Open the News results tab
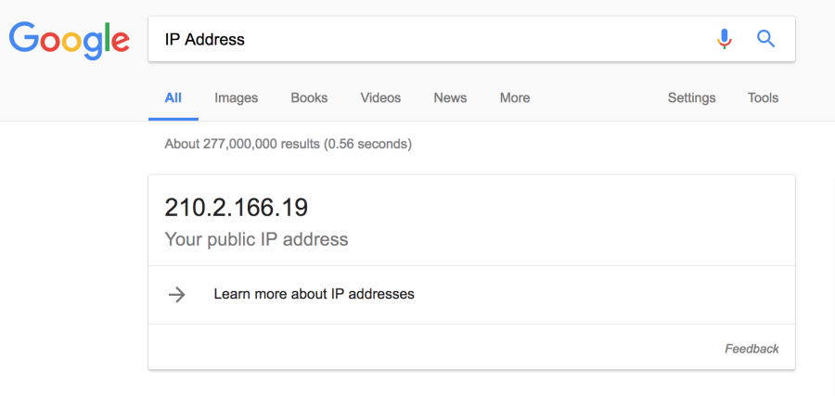 click(450, 98)
